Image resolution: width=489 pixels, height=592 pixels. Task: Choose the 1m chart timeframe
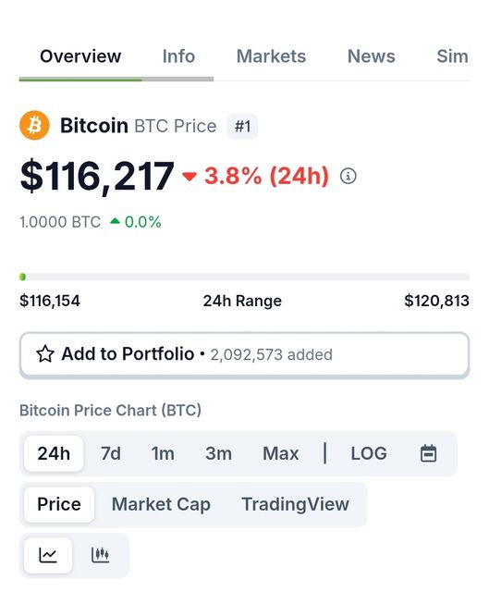click(163, 453)
